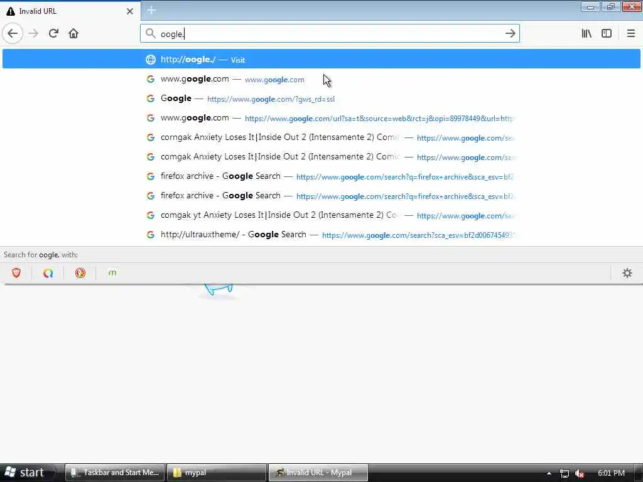Open the Windows start button
This screenshot has width=643, height=482.
tap(27, 473)
